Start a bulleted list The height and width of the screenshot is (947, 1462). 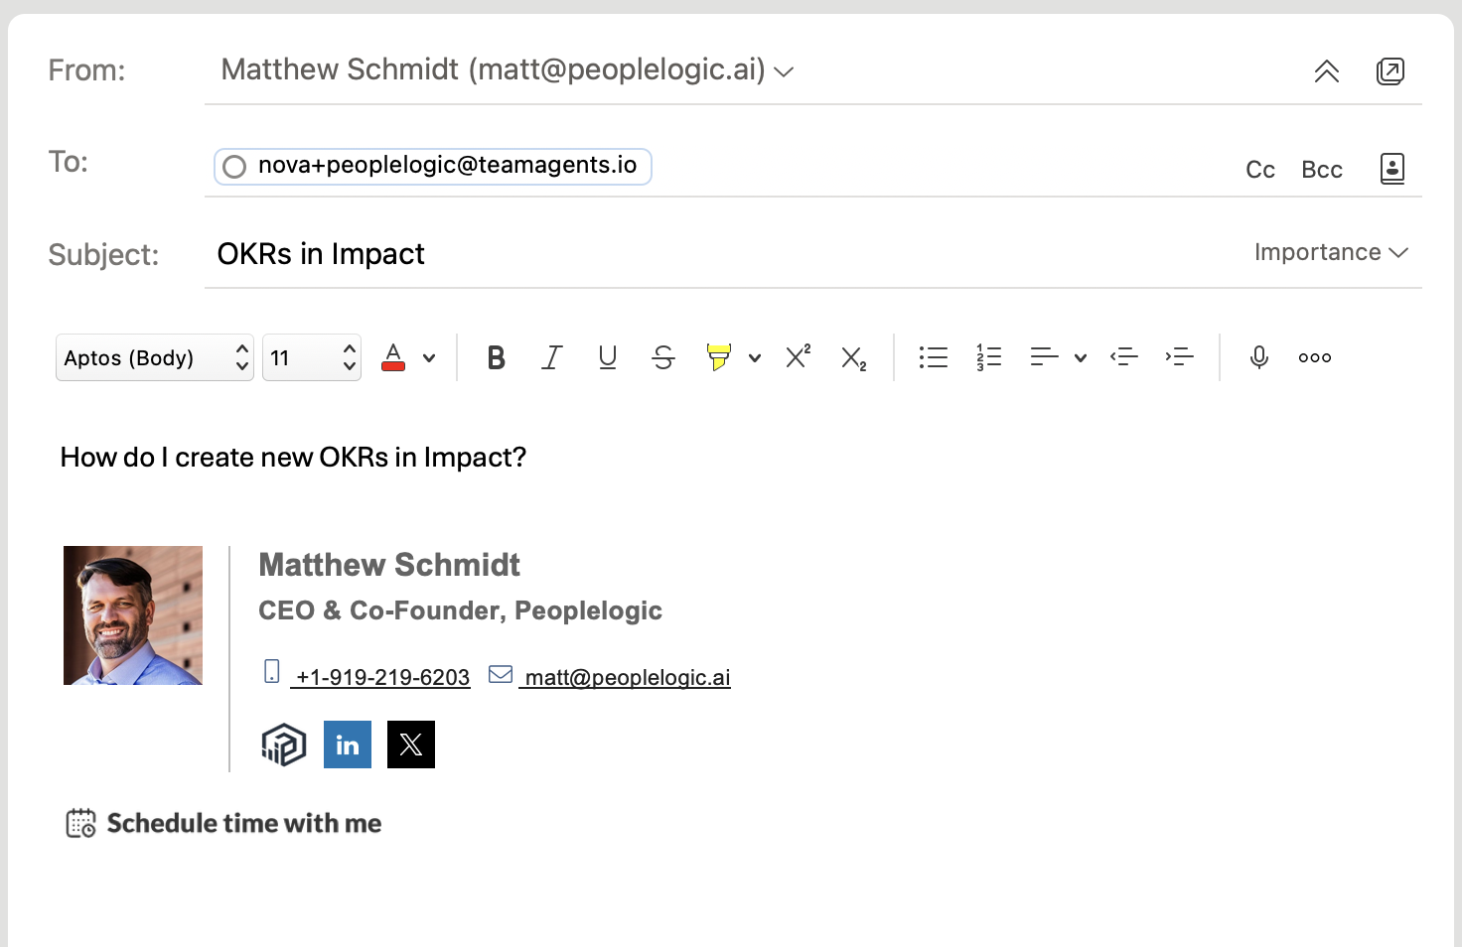coord(933,356)
